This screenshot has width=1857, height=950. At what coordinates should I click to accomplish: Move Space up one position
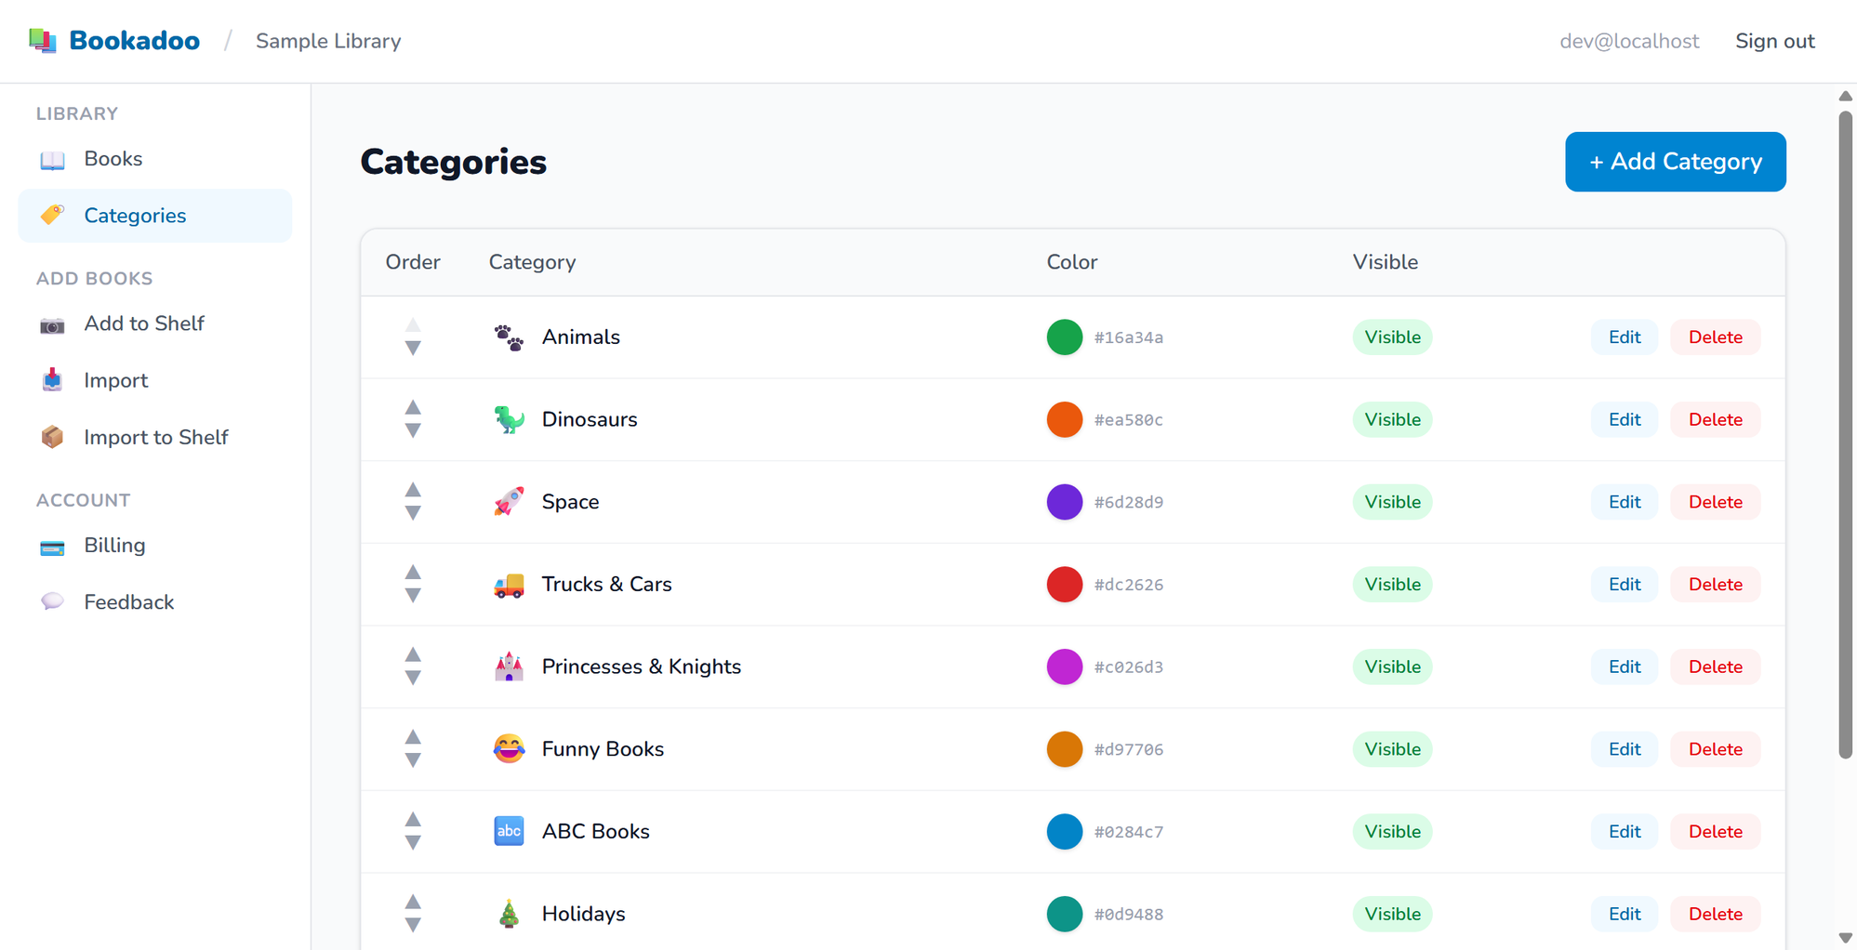[413, 490]
